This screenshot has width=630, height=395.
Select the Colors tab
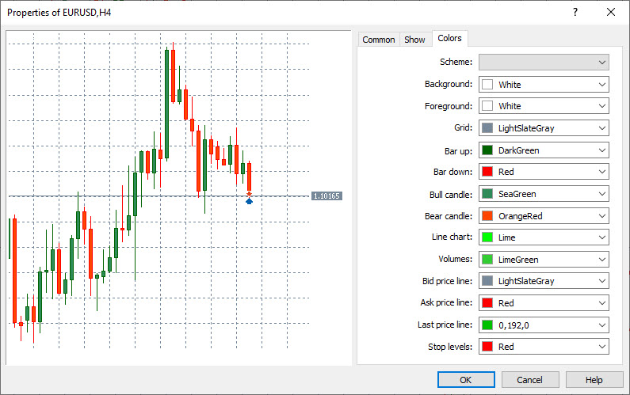click(x=449, y=38)
